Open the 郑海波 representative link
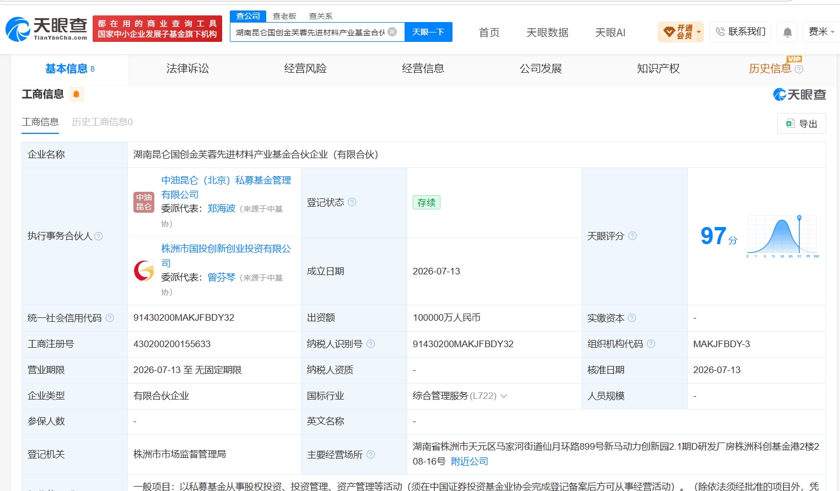 click(x=222, y=208)
